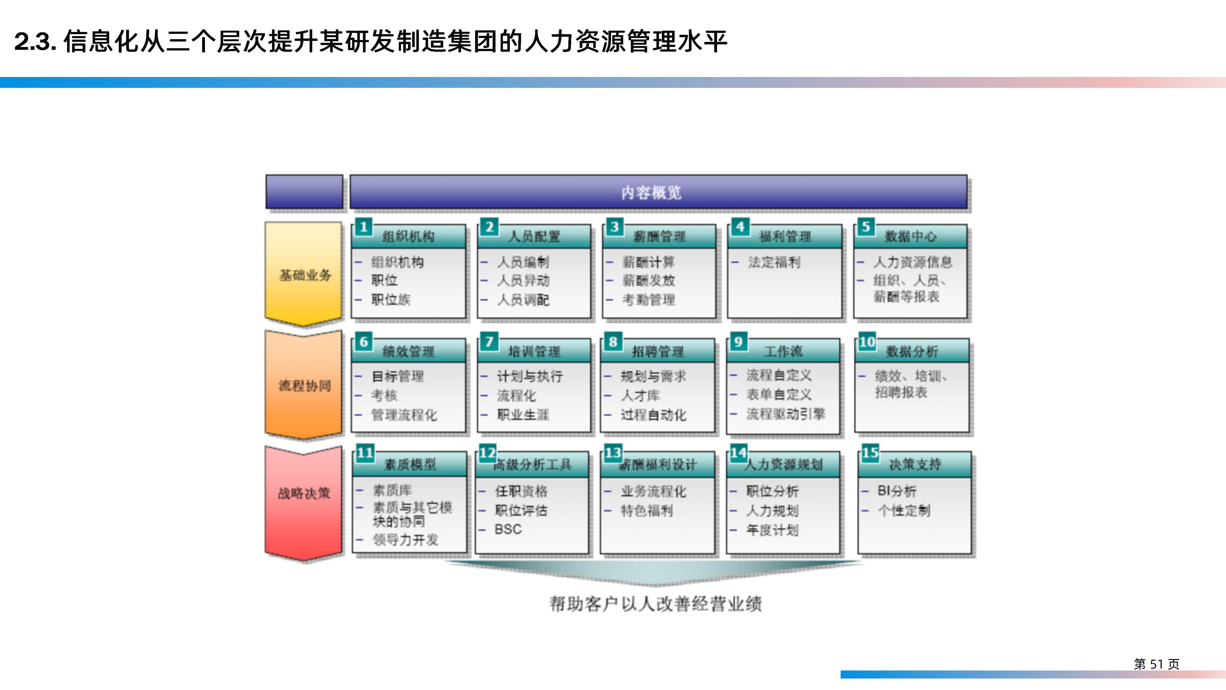
Task: Click the 福利管理 card header
Action: pos(785,237)
